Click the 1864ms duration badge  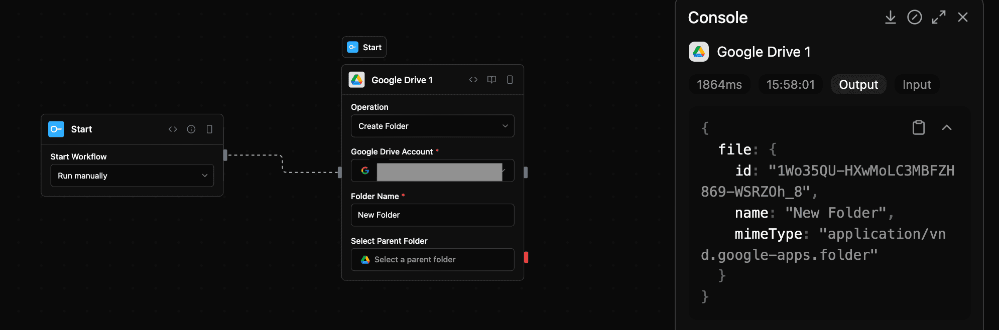[719, 85]
